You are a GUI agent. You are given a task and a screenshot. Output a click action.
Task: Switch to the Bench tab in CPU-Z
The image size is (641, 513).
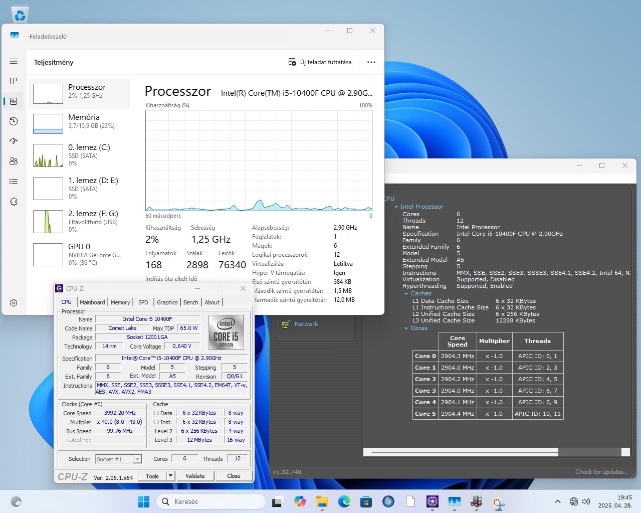(191, 302)
